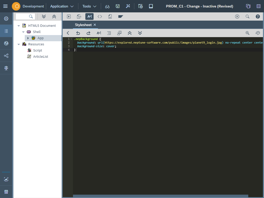
Task: Open the code view icon in the toolbar
Action: (100, 16)
